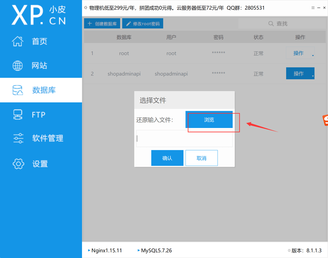328x258 pixels.
Task: Click the plus icon on 创建数据库
Action: pos(90,24)
